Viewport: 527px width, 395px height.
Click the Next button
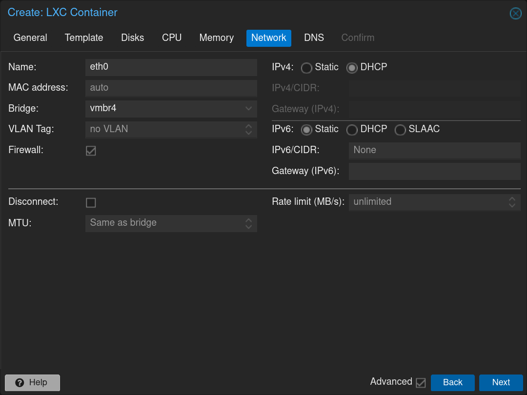click(501, 383)
